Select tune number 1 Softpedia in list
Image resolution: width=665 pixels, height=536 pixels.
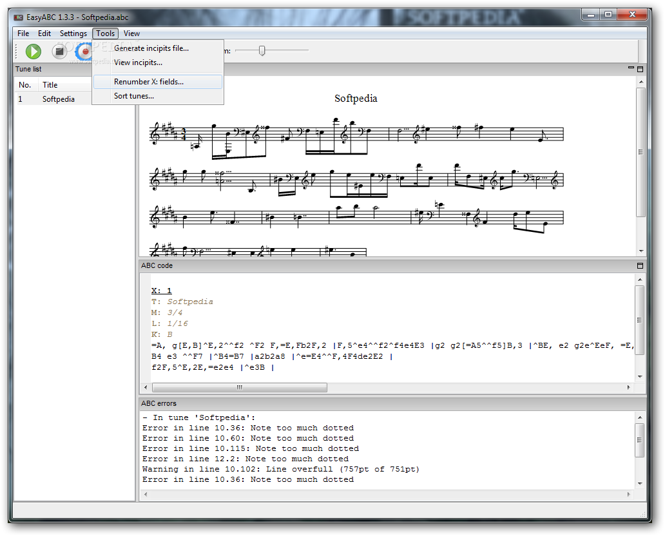74,99
